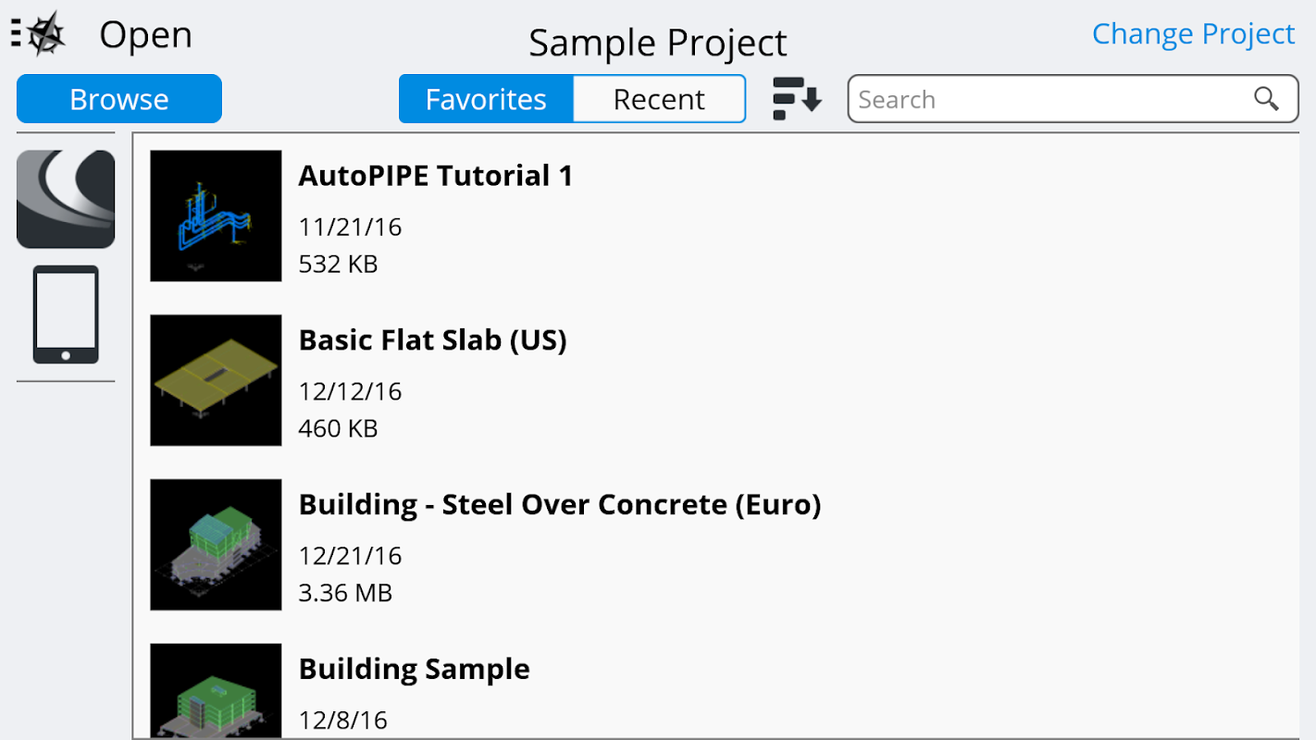Viewport: 1316px width, 740px height.
Task: Select the Basic Flat Slab (US) title
Action: click(432, 340)
